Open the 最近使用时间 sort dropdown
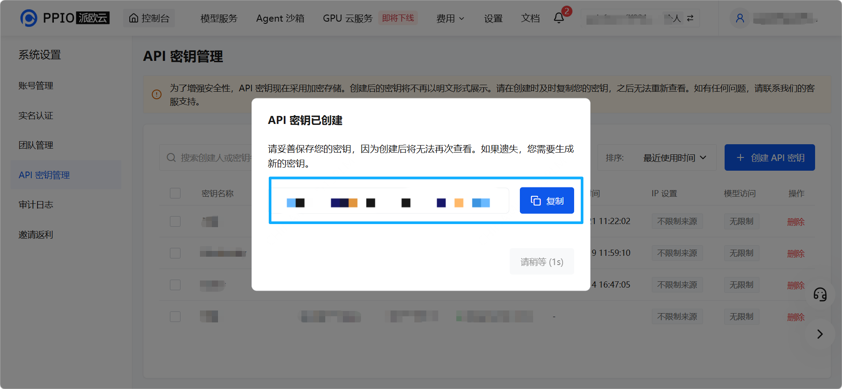The height and width of the screenshot is (389, 842). pyautogui.click(x=675, y=157)
